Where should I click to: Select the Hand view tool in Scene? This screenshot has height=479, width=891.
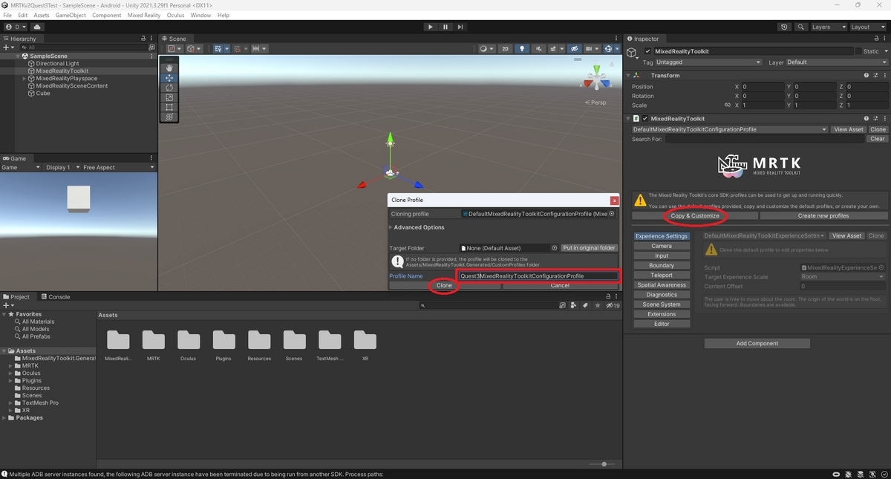(169, 68)
